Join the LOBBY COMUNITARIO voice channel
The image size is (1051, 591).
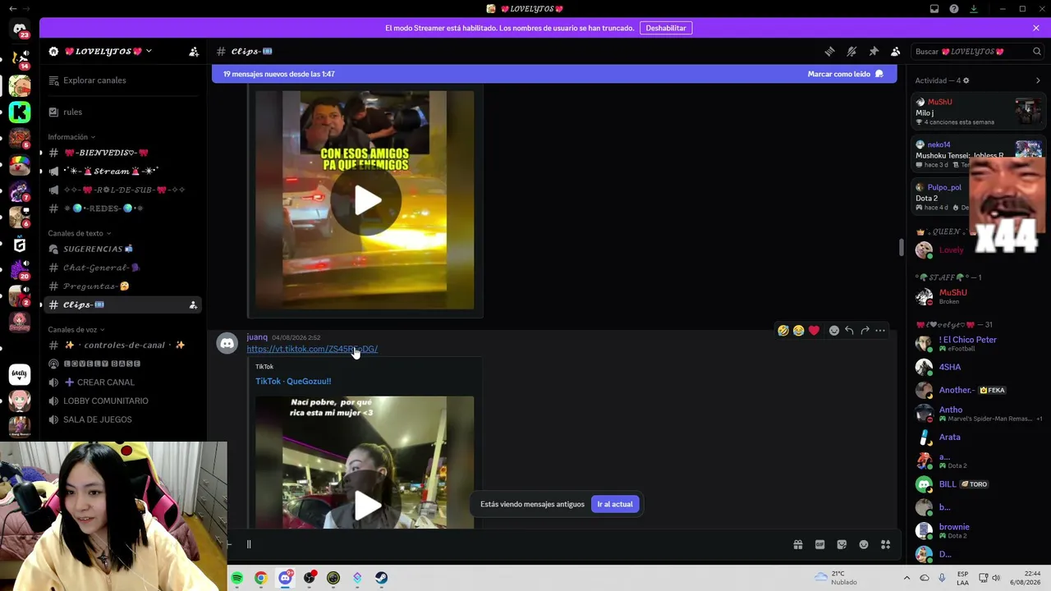[123, 401]
